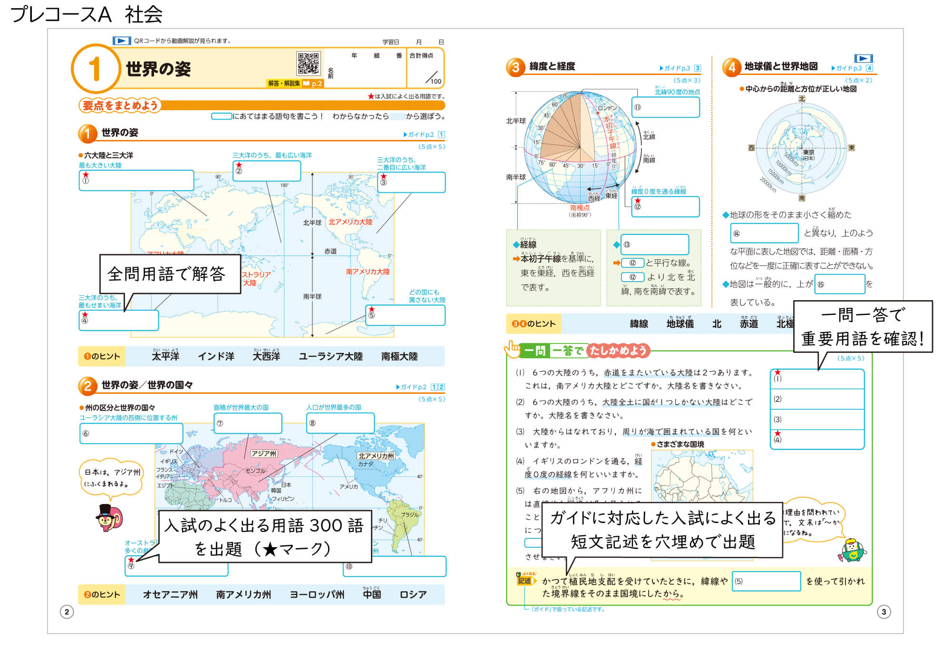Viewport: 951px width, 646px height.
Task: Click the 北アメリカ大陸 label on the world map
Action: [350, 222]
